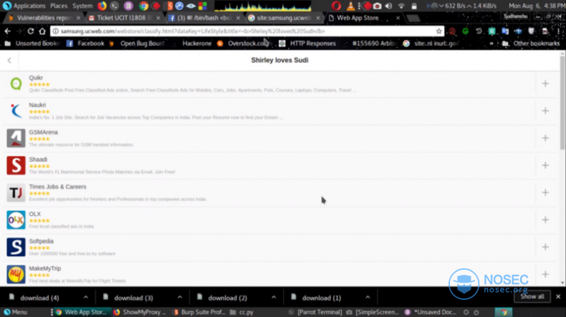Switch to the site:samsung.ucweb tab

click(284, 18)
